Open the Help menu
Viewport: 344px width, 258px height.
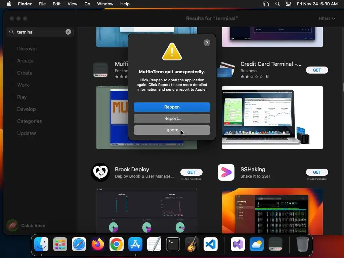pos(125,4)
